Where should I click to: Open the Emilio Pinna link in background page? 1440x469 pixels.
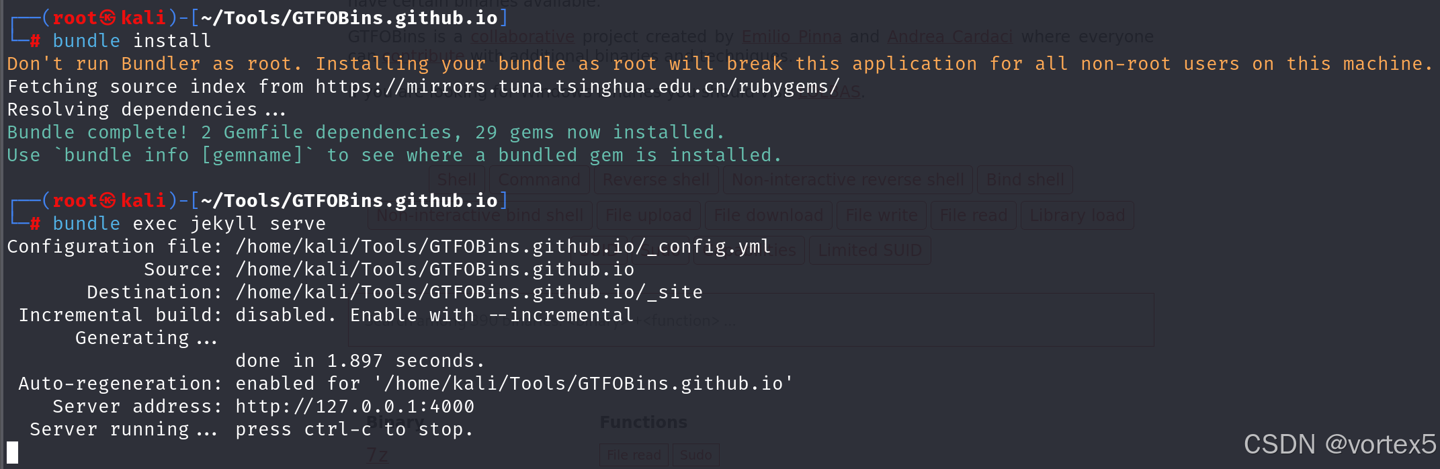(x=792, y=36)
